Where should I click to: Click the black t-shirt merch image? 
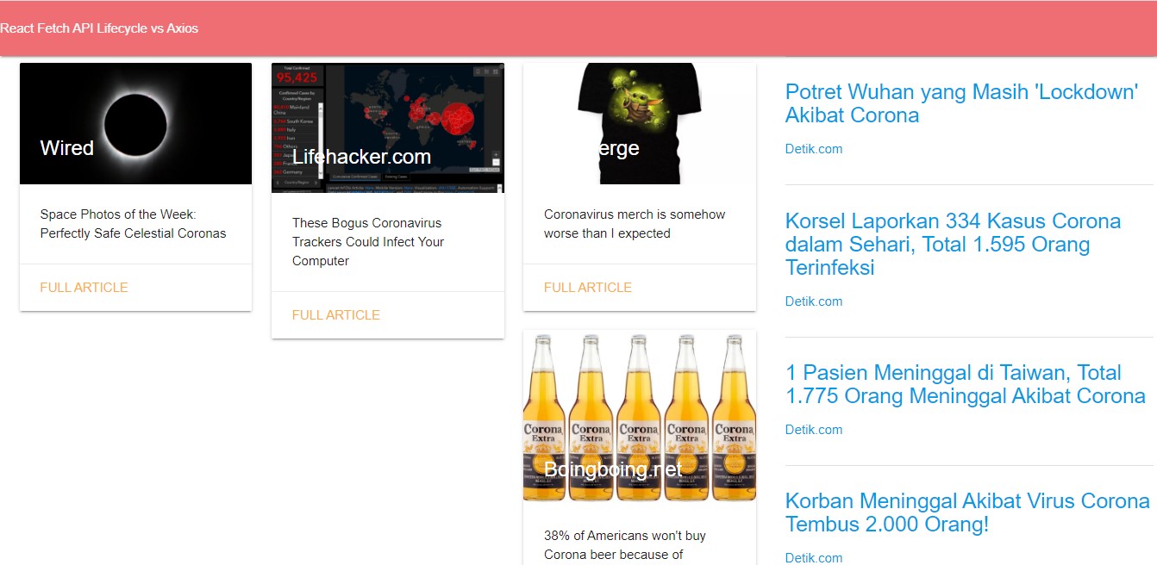click(x=640, y=123)
